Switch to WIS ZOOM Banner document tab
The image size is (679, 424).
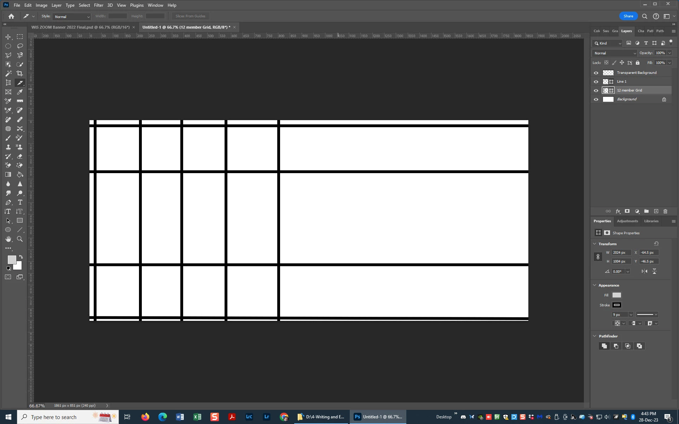80,27
